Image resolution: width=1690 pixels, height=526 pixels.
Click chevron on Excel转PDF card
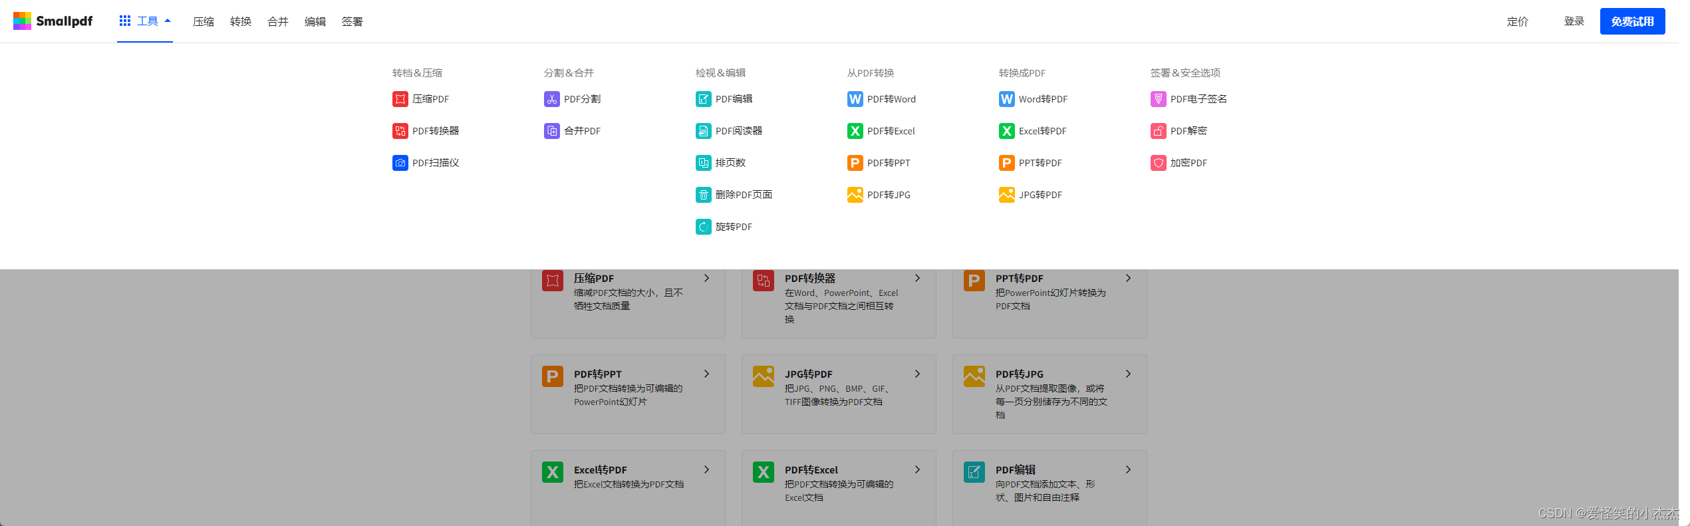(x=707, y=469)
